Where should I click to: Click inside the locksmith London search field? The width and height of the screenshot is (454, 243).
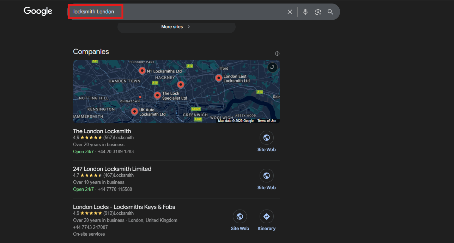pos(95,12)
